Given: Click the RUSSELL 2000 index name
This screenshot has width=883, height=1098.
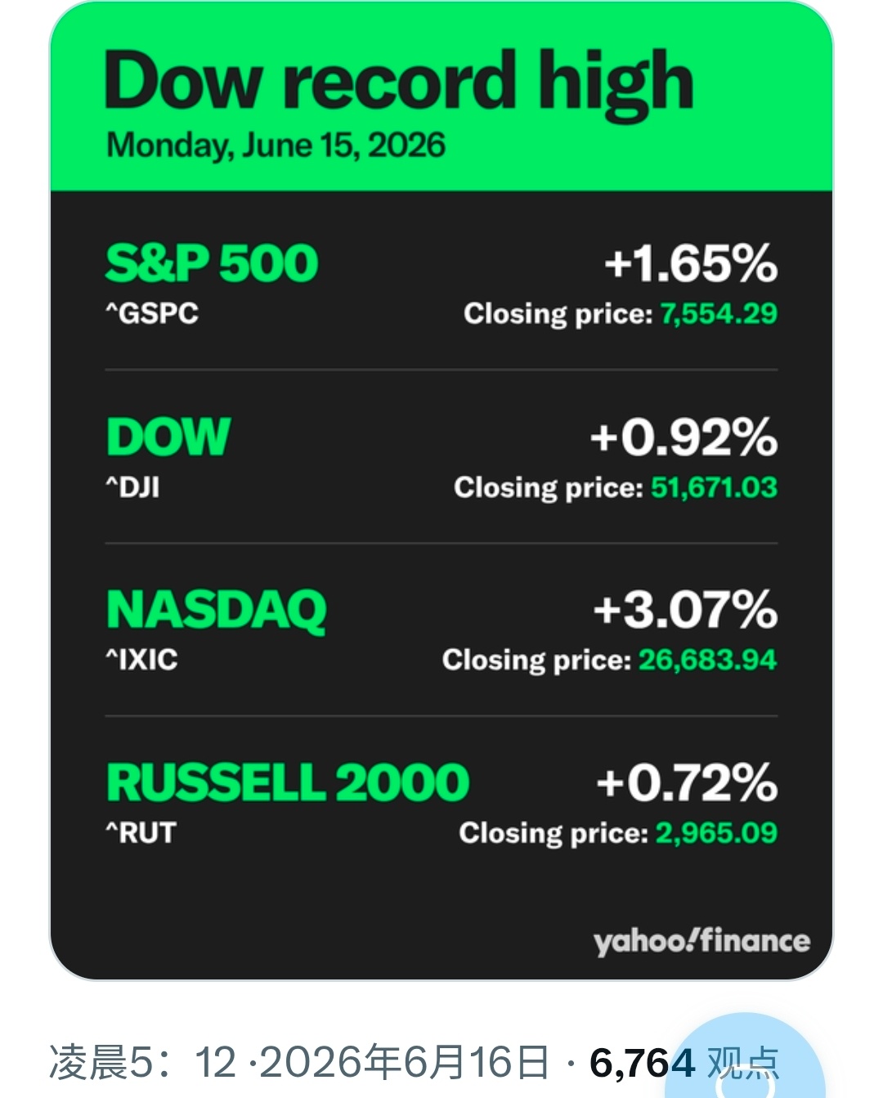Looking at the screenshot, I should pyautogui.click(x=288, y=782).
